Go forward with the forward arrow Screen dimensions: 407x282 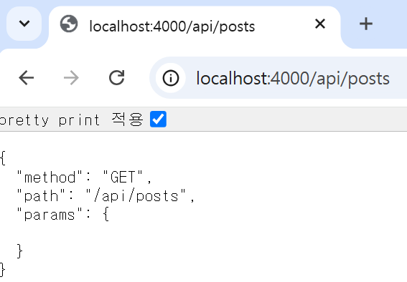[71, 77]
